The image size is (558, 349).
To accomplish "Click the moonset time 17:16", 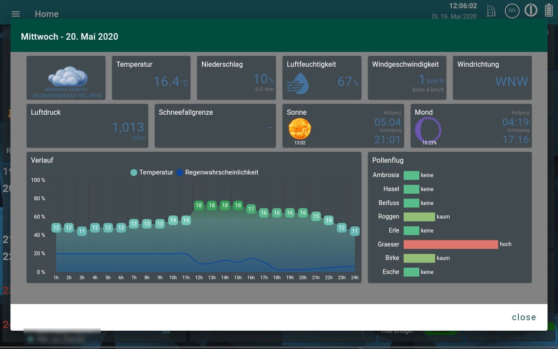I will click(515, 140).
